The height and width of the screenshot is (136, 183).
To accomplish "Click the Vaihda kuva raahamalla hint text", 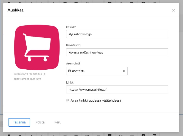I will (x=29, y=76).
